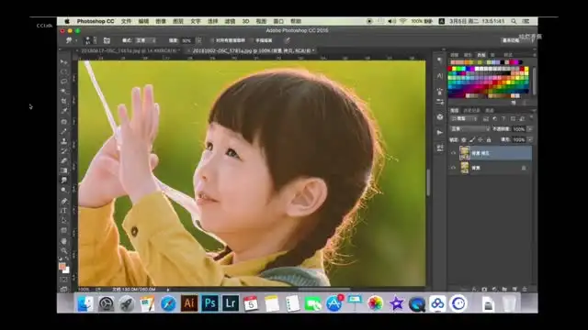
Task: Open the opacity slider dropdown arrow
Action: pos(530,129)
